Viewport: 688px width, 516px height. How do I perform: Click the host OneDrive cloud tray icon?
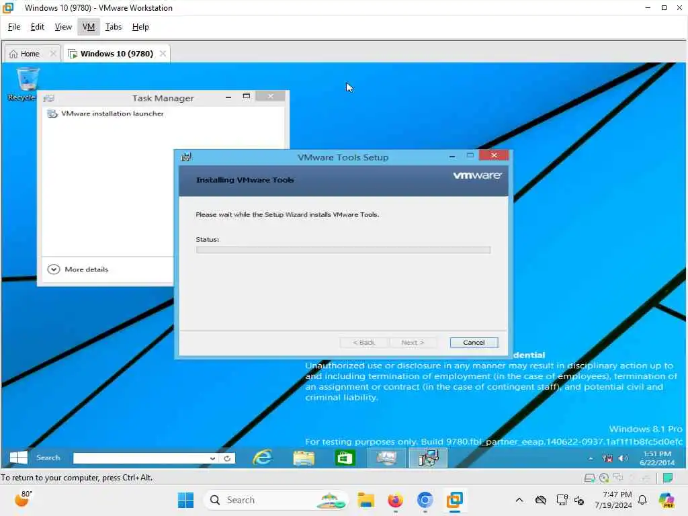pos(541,500)
